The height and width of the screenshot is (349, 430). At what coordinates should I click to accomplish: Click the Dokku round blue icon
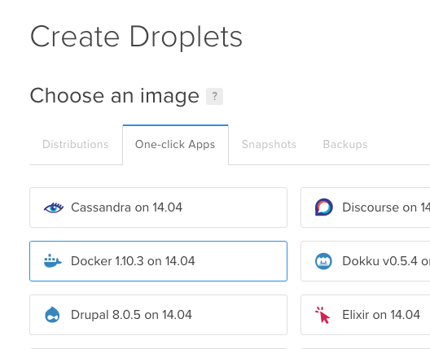[x=323, y=261]
